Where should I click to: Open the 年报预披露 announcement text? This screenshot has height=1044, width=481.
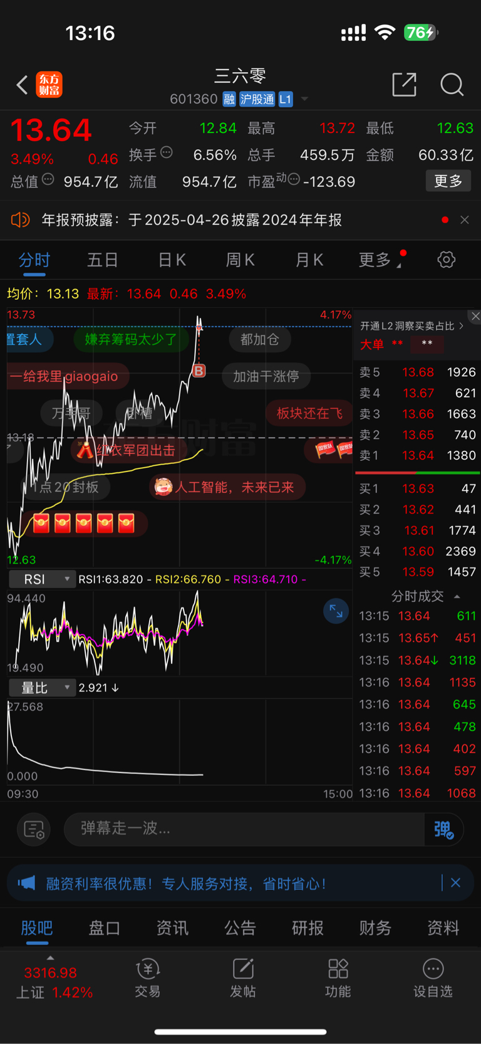[x=192, y=220]
